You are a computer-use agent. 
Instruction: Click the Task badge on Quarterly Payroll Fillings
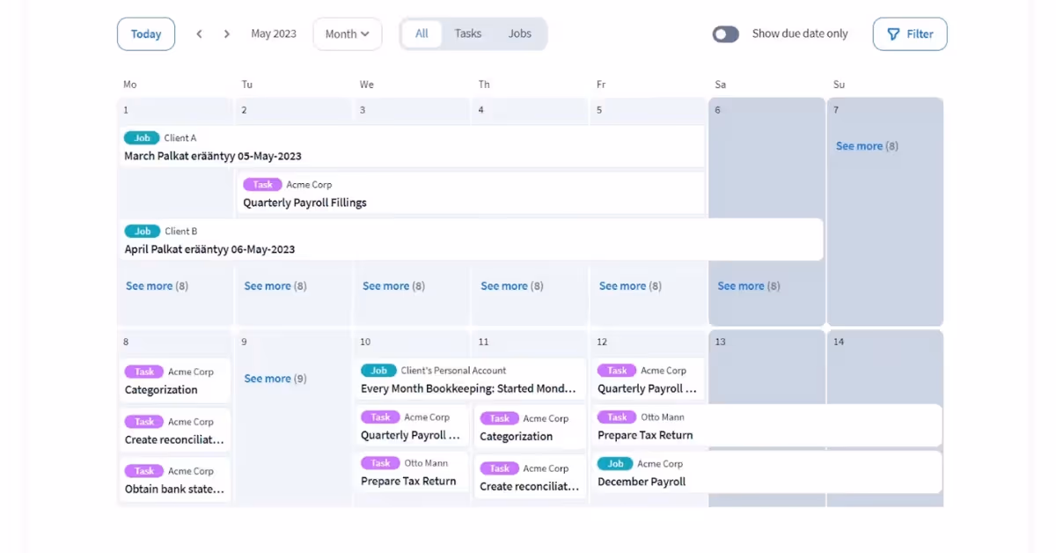point(262,184)
